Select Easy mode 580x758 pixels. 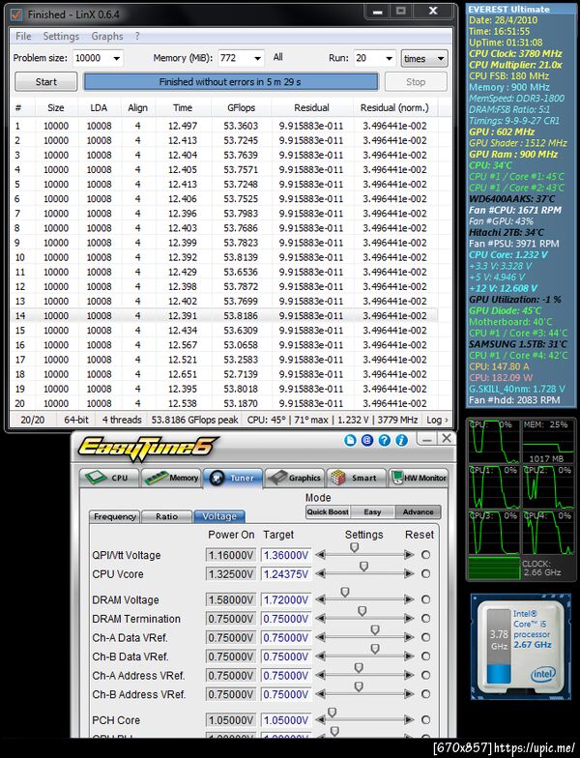click(x=373, y=512)
